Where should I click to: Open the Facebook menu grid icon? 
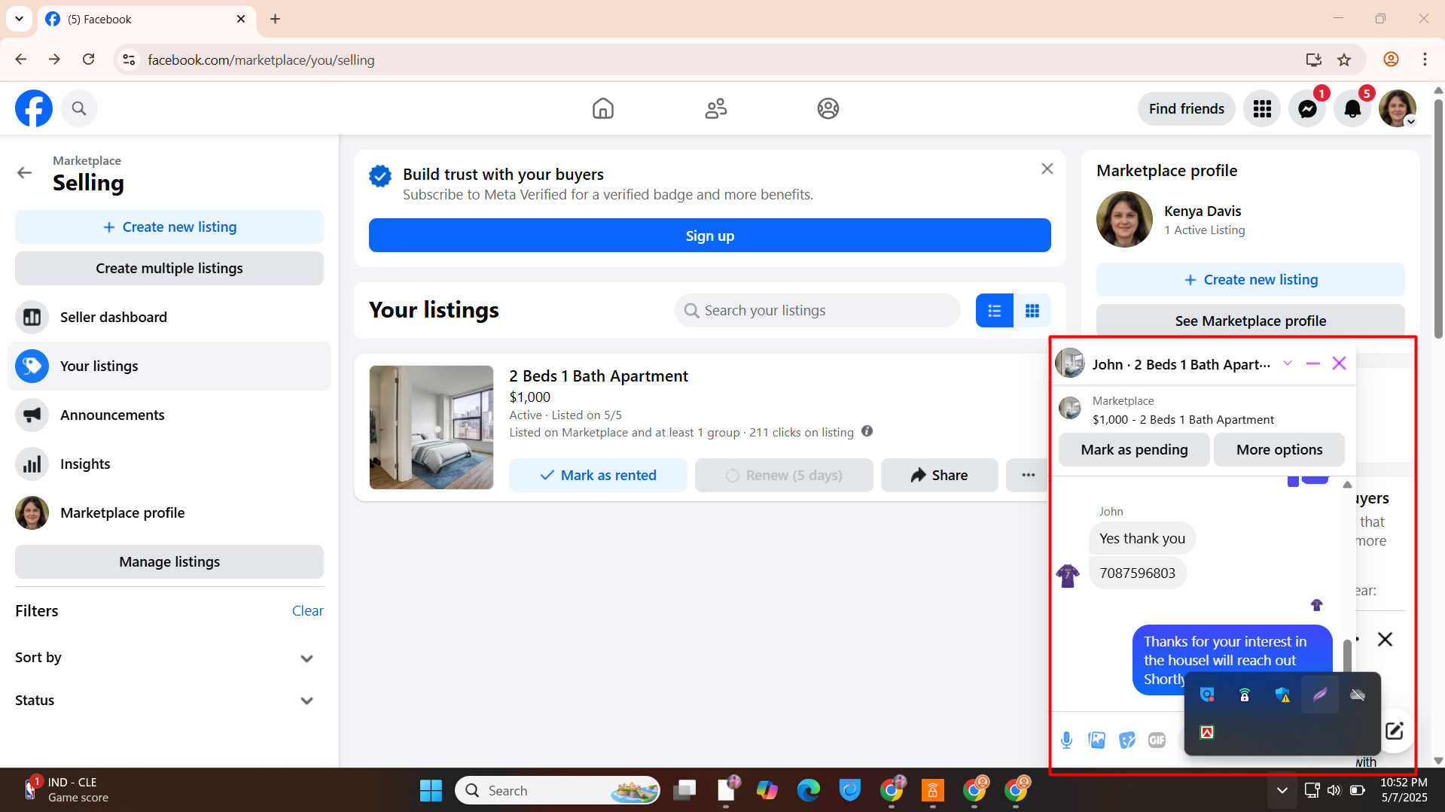1262,109
